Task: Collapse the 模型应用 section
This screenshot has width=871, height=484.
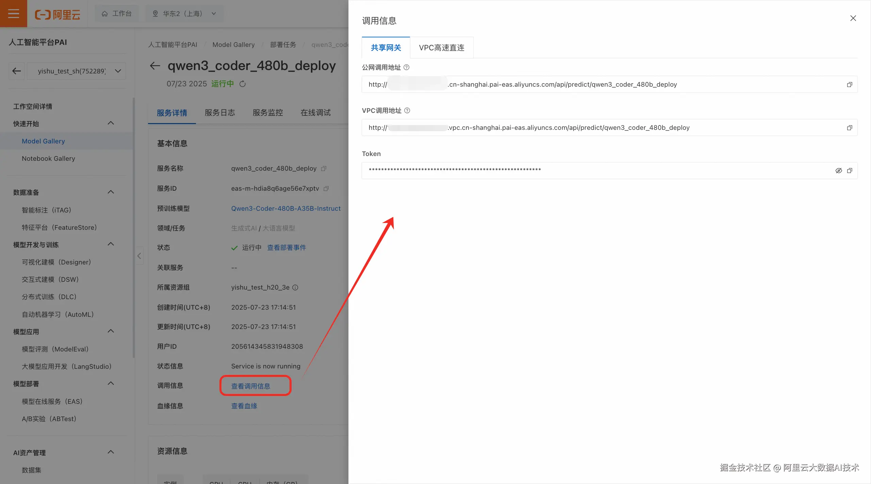Action: [x=111, y=331]
